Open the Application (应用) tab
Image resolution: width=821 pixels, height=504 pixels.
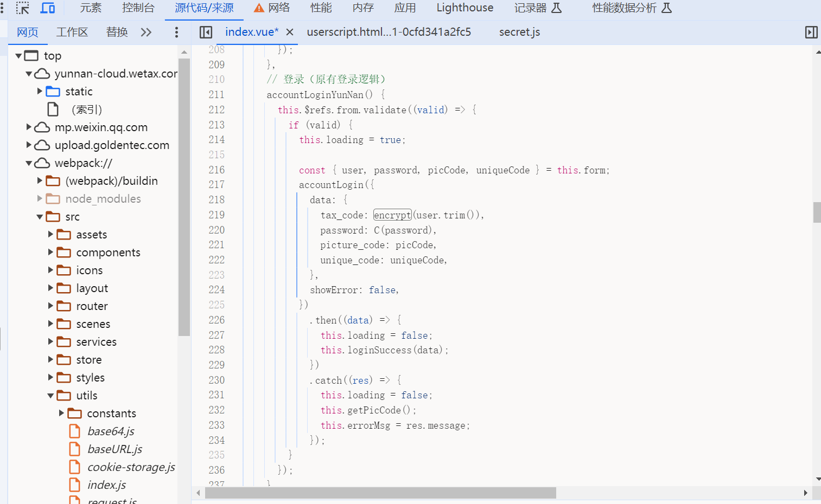coord(405,8)
